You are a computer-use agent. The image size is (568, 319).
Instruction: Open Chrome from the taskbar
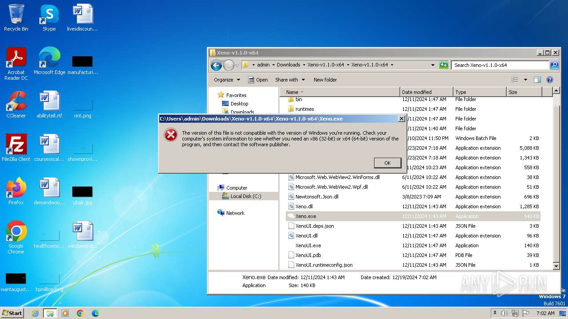click(x=80, y=313)
